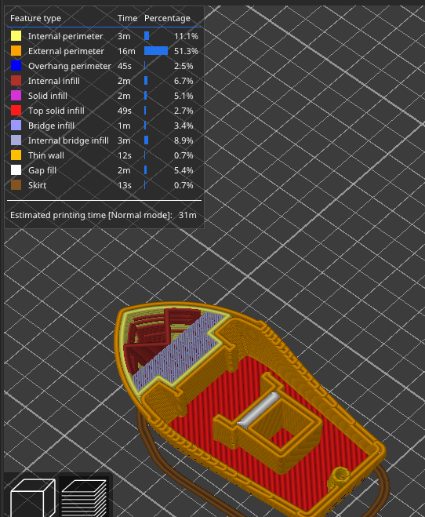
Task: Toggle visibility of Bridge infill label
Action: [x=51, y=126]
